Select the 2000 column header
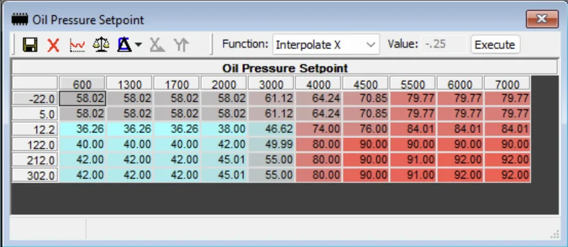This screenshot has width=568, height=247. tap(224, 83)
